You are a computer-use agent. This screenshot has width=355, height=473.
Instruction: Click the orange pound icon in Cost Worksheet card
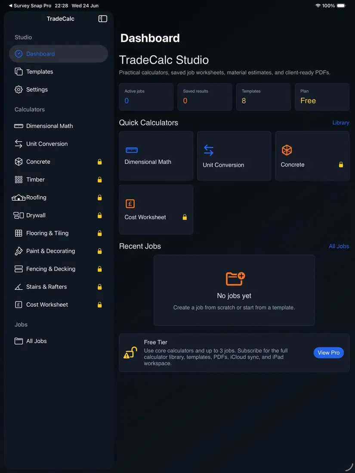pos(130,204)
